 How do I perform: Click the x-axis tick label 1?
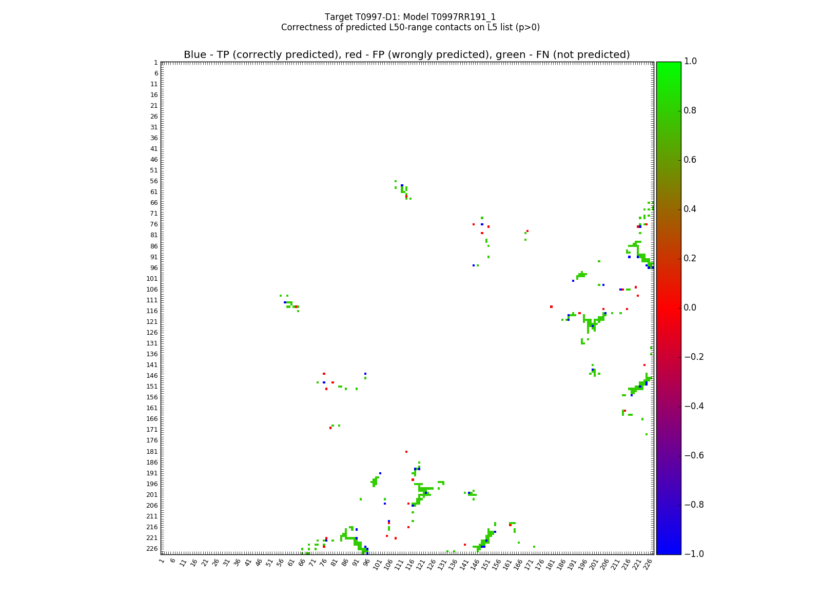pyautogui.click(x=162, y=561)
